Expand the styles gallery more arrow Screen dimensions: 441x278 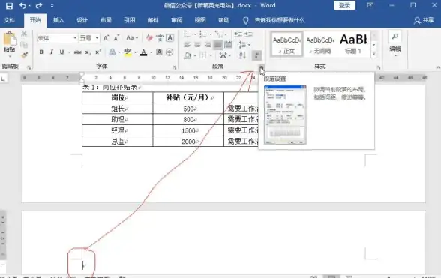pos(374,54)
